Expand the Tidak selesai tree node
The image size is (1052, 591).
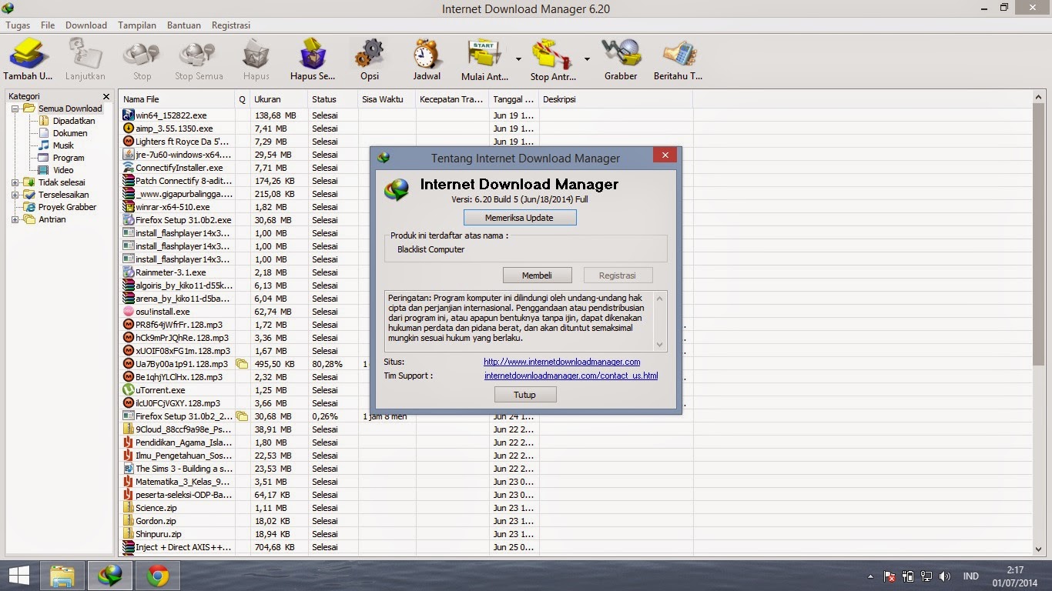point(15,182)
